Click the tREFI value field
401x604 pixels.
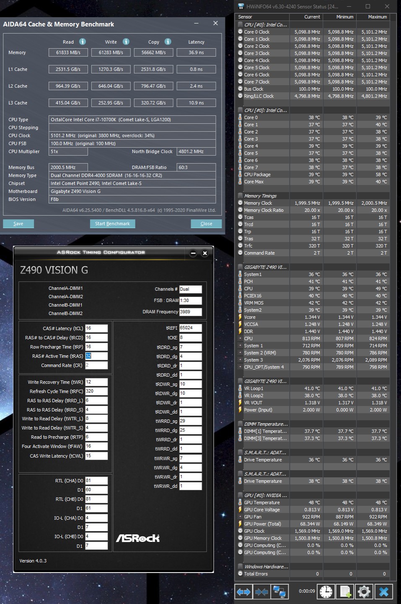191,328
